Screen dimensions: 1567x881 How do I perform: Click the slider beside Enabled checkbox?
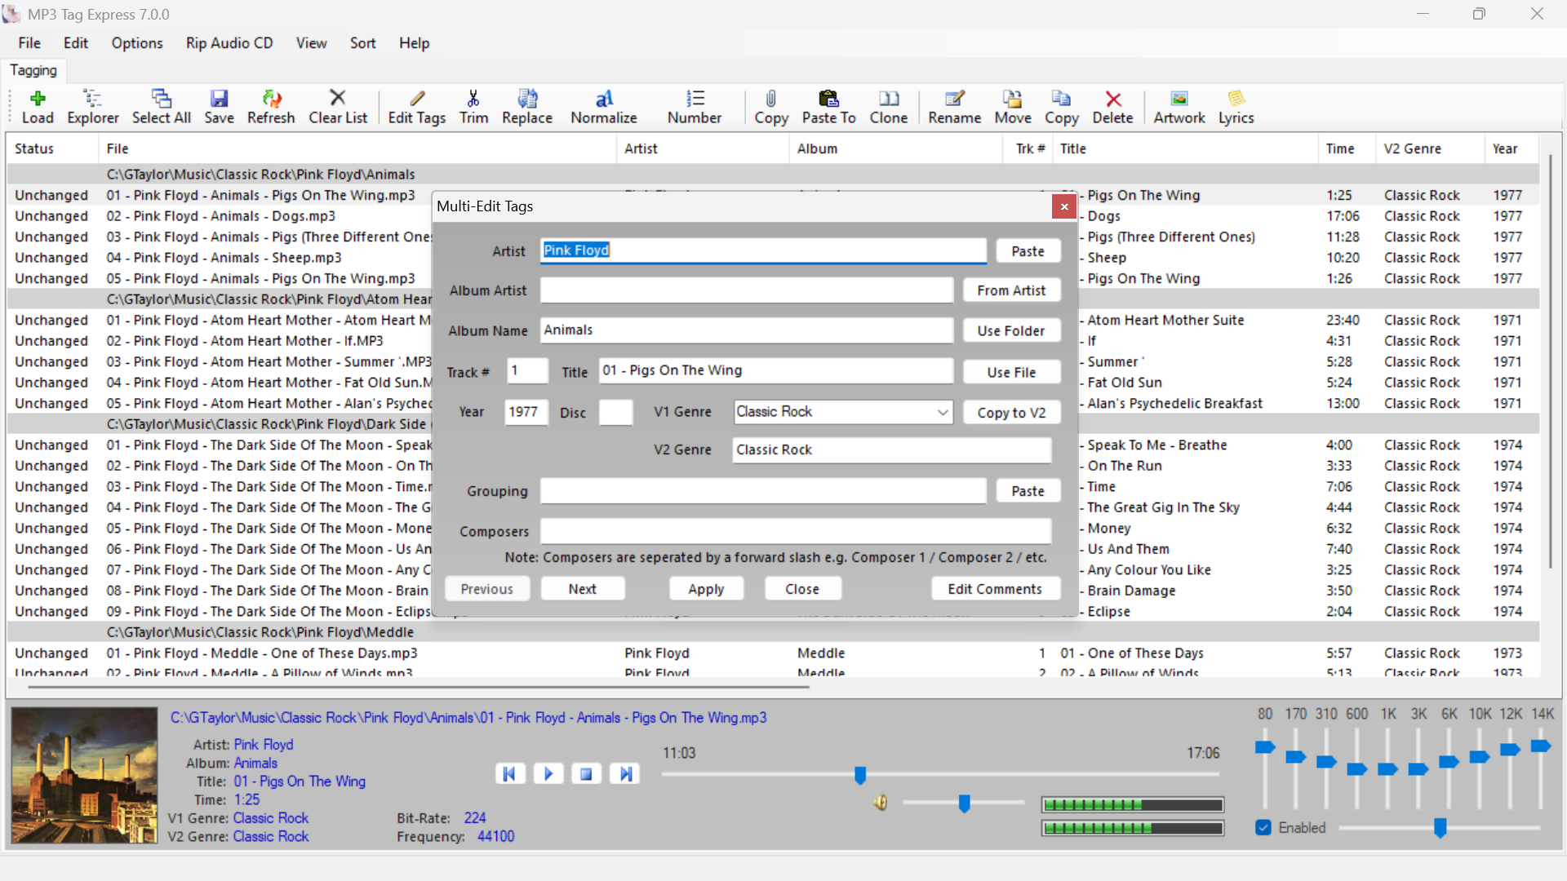1440,828
